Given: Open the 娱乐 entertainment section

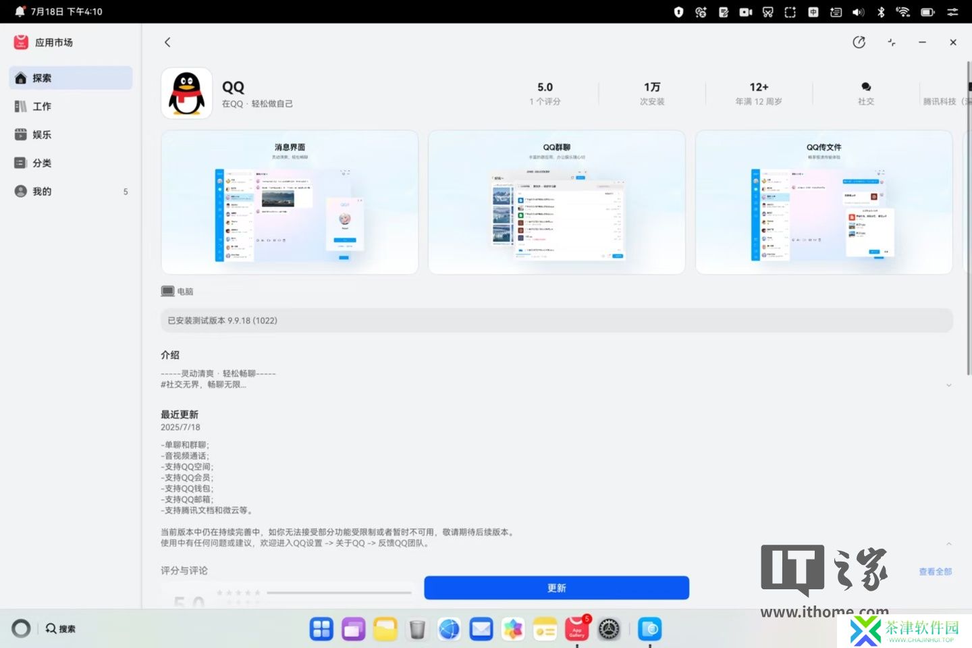Looking at the screenshot, I should pyautogui.click(x=70, y=134).
